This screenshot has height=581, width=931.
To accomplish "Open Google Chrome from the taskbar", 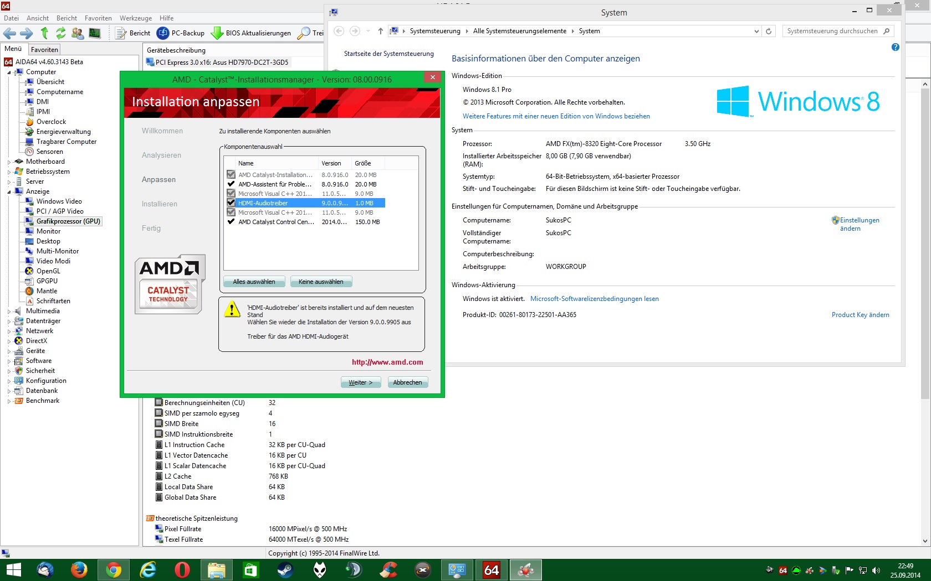I will pyautogui.click(x=114, y=570).
